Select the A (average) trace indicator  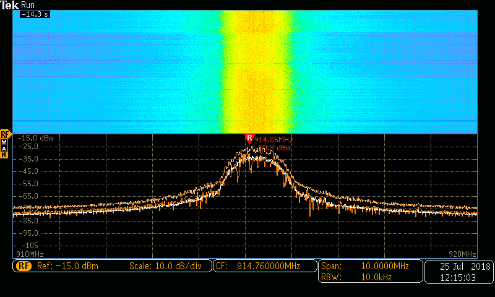(4, 148)
